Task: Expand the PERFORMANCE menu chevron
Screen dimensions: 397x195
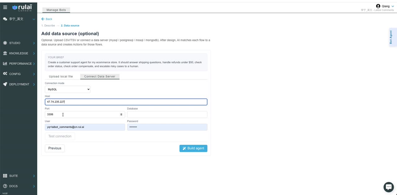Action: (x=34, y=64)
